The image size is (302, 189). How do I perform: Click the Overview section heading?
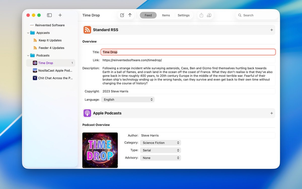[90, 42]
